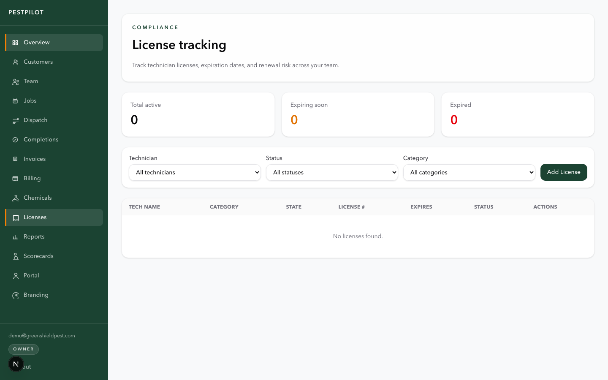Image resolution: width=608 pixels, height=380 pixels.
Task: Open the All technicians dropdown
Action: point(195,172)
